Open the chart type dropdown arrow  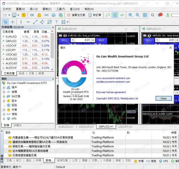point(9,15)
